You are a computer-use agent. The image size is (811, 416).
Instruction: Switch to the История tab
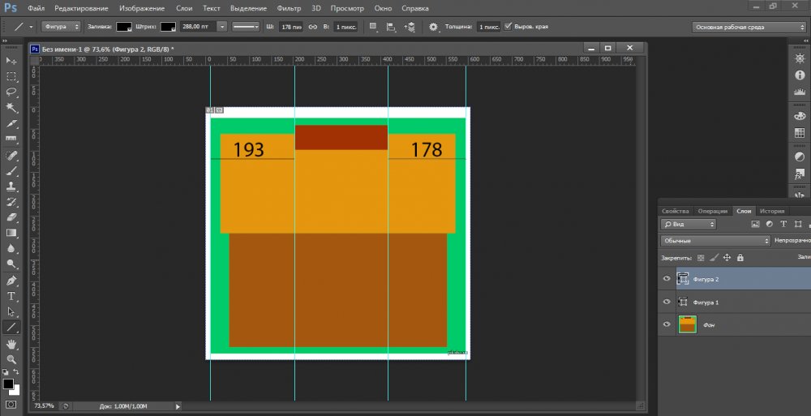(x=772, y=211)
